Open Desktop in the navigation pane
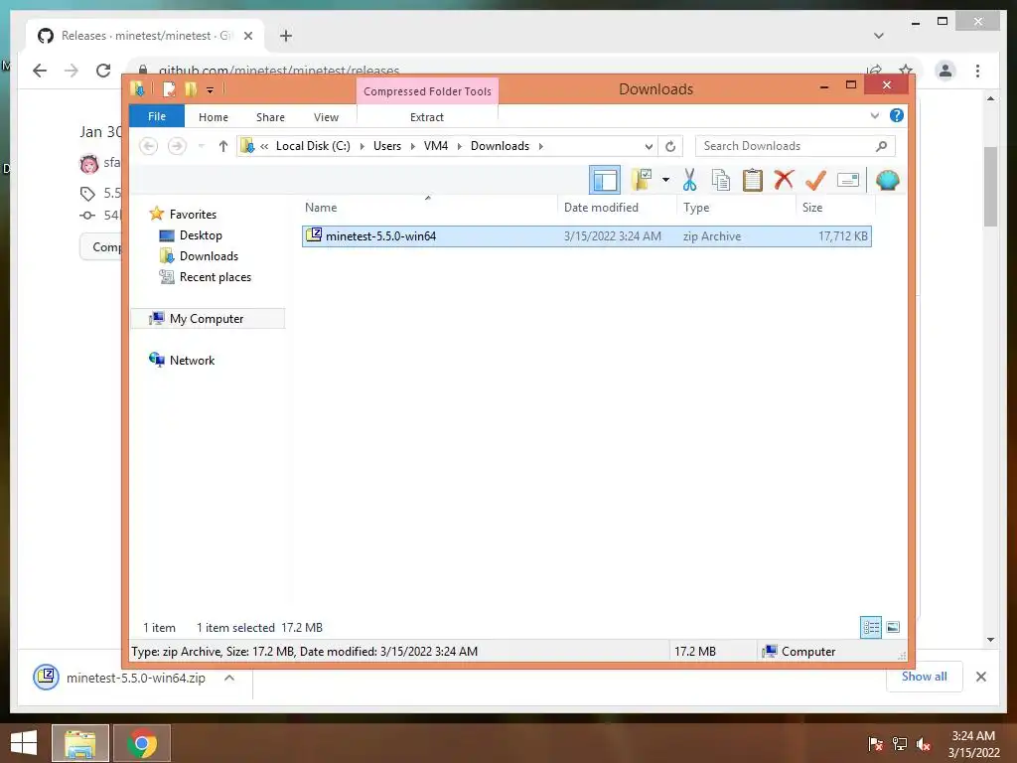This screenshot has width=1017, height=763. tap(201, 234)
